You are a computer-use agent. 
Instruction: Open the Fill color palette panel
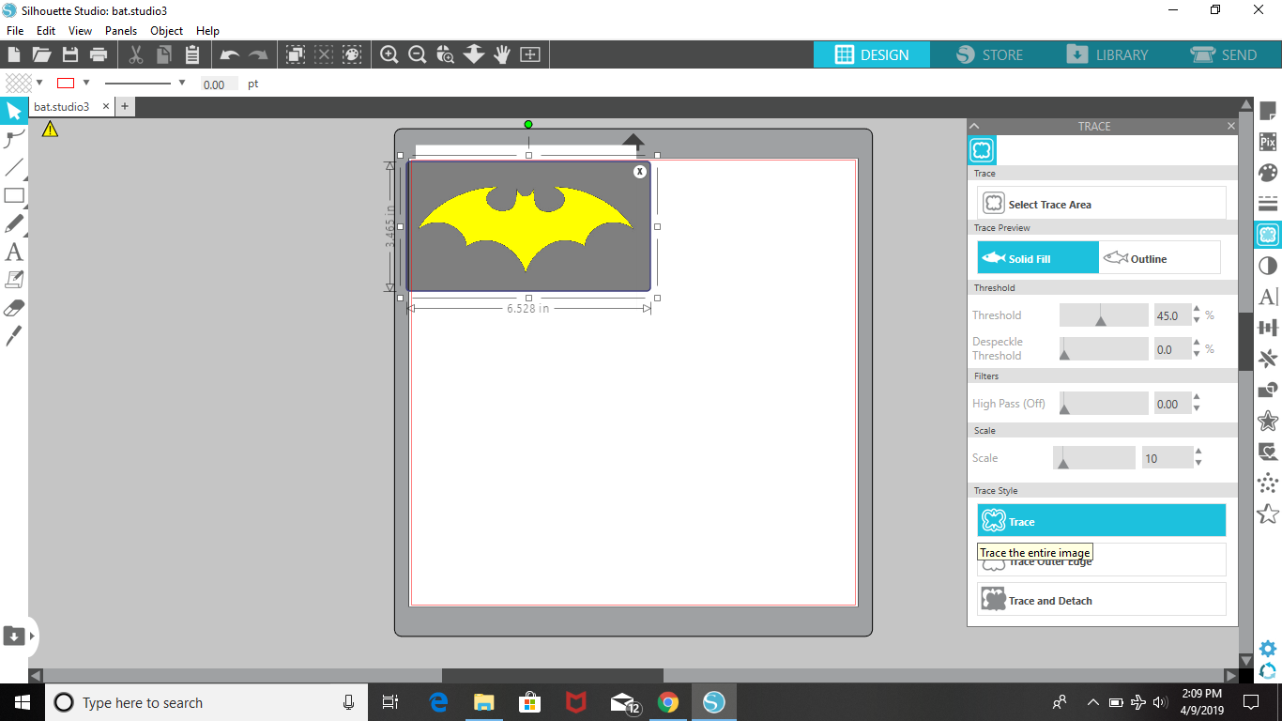[x=1268, y=173]
